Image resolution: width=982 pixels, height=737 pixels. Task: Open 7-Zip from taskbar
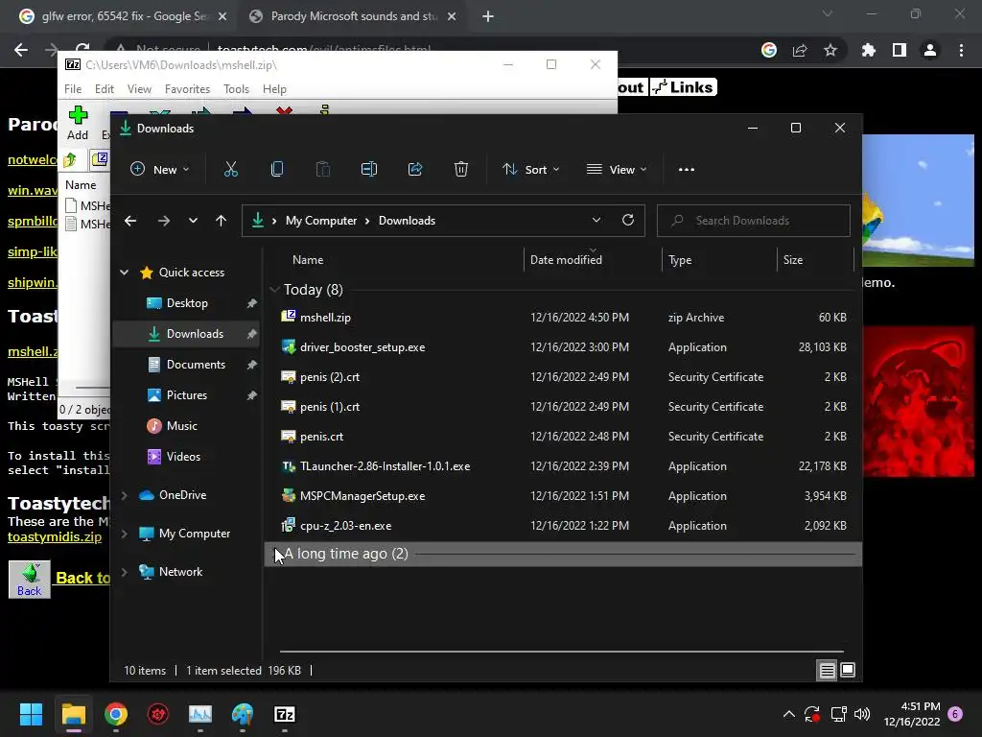click(285, 714)
